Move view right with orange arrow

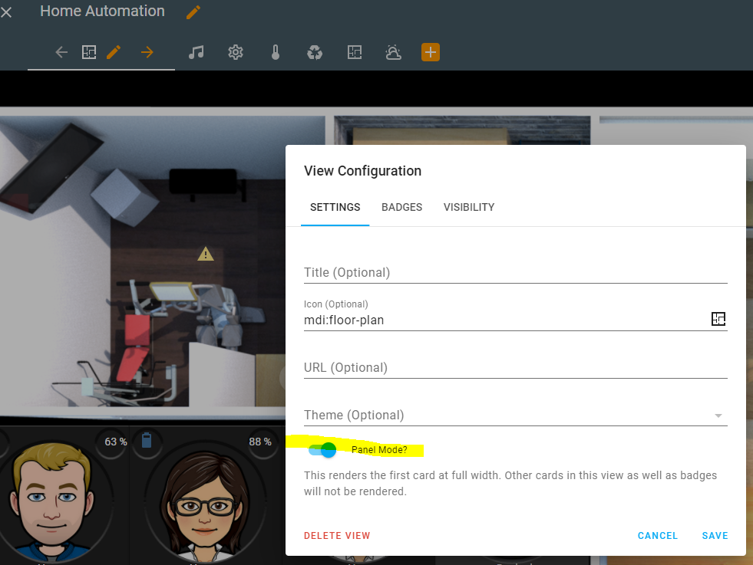[x=147, y=52]
